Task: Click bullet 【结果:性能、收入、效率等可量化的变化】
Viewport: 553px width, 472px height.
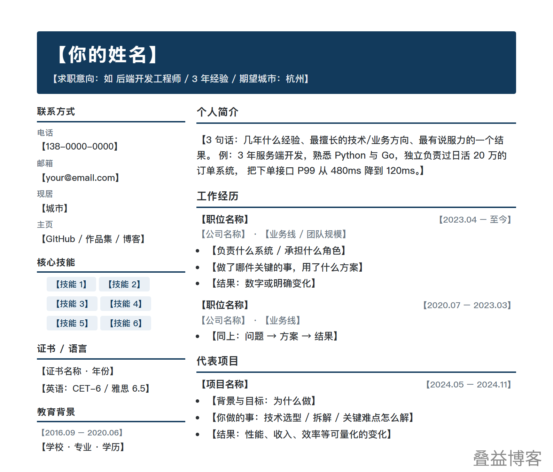Action: tap(302, 434)
